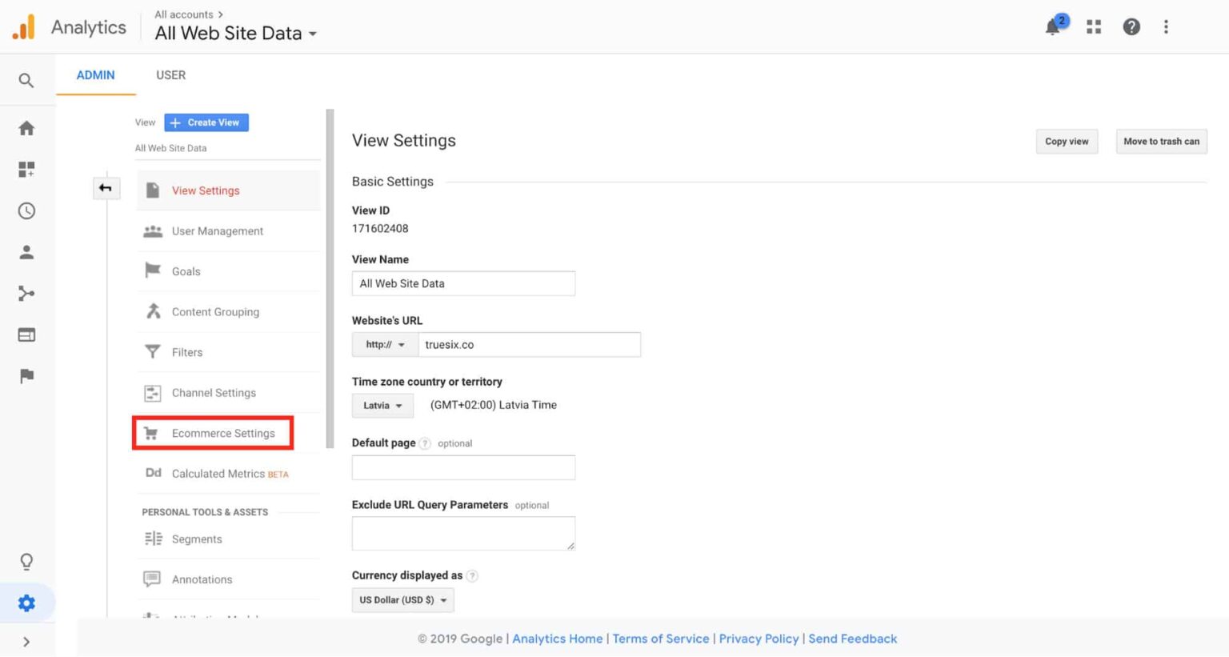Click inside the Default page input field
Viewport: 1229px width, 657px height.
(463, 467)
